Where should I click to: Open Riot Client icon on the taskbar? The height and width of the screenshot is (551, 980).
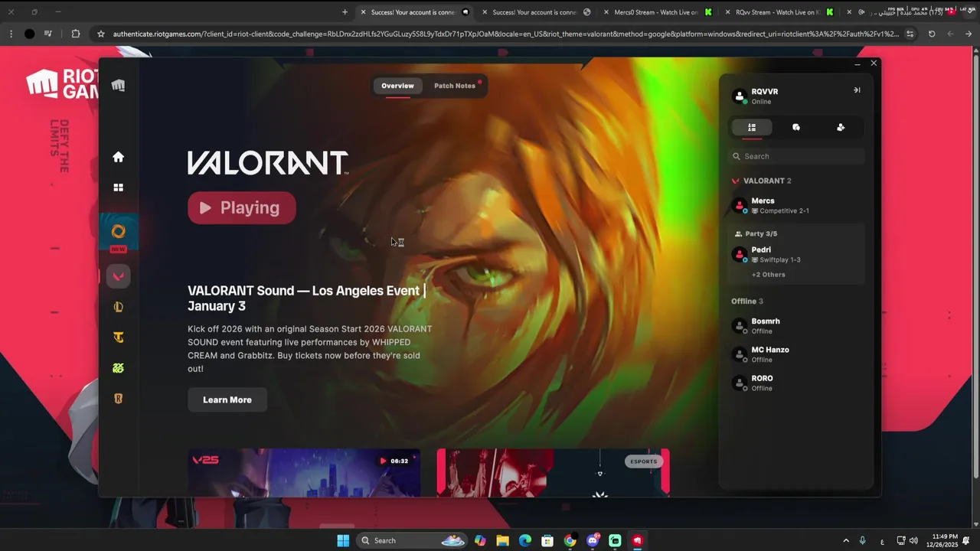[x=637, y=541]
